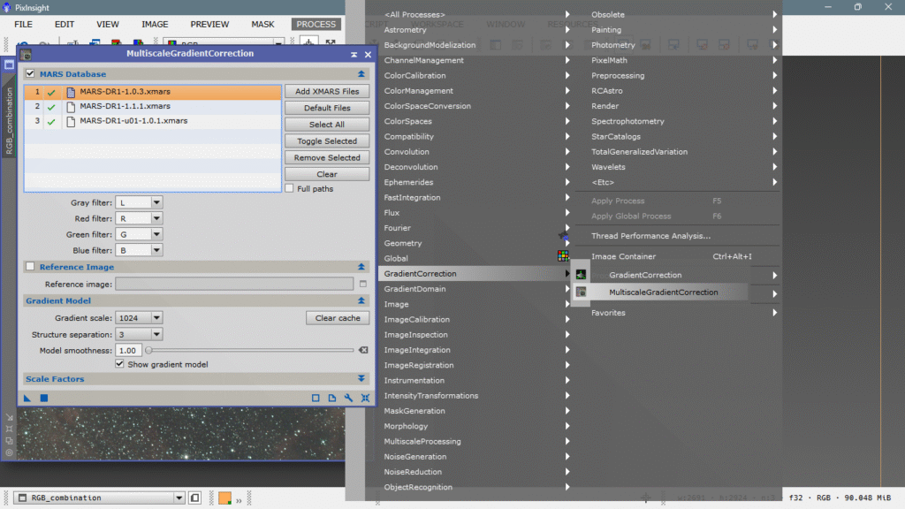This screenshot has height=509, width=905.
Task: Click the Model smoothness slider handle
Action: coord(148,350)
